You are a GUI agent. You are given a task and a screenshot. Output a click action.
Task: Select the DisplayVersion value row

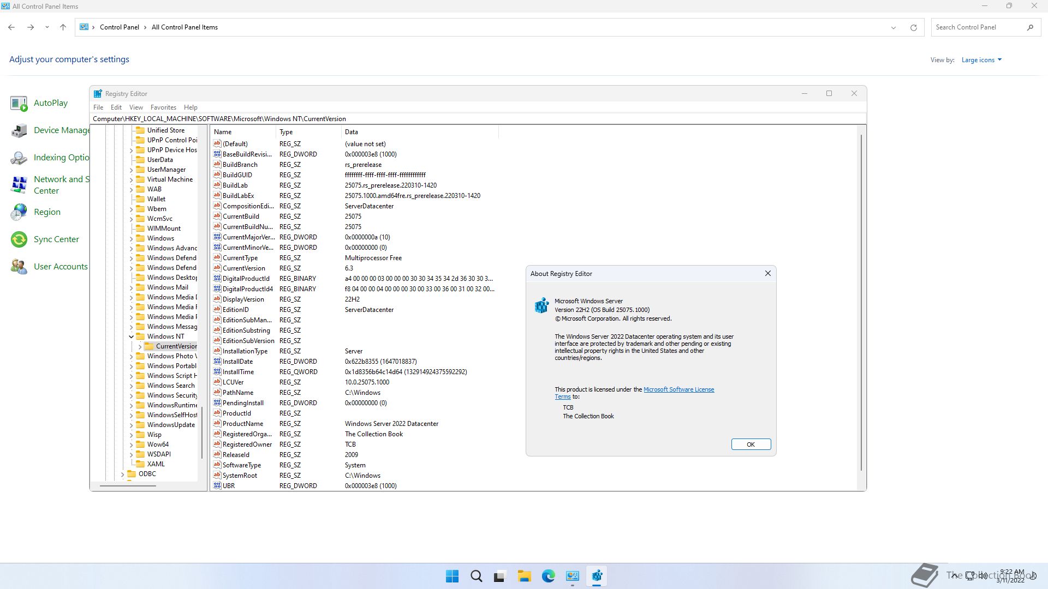pyautogui.click(x=354, y=299)
